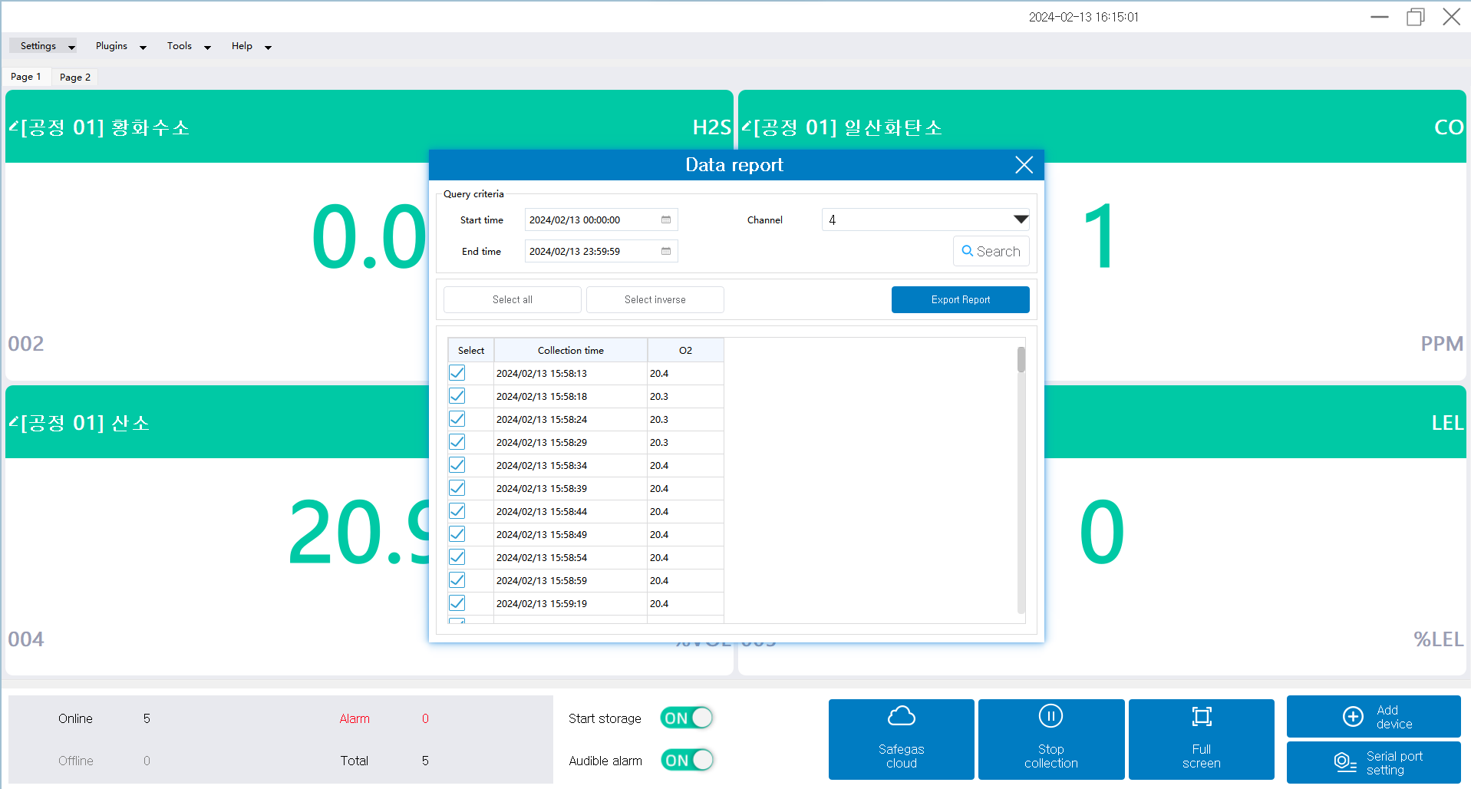Expand the Channel dropdown
Screen dimensions: 1471x789
[x=1020, y=220]
